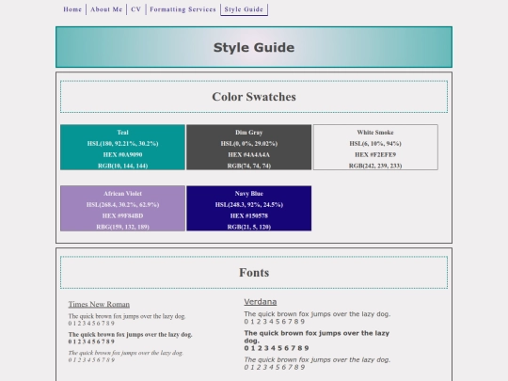508x381 pixels.
Task: Click the underlined Verdana heading
Action: [261, 302]
